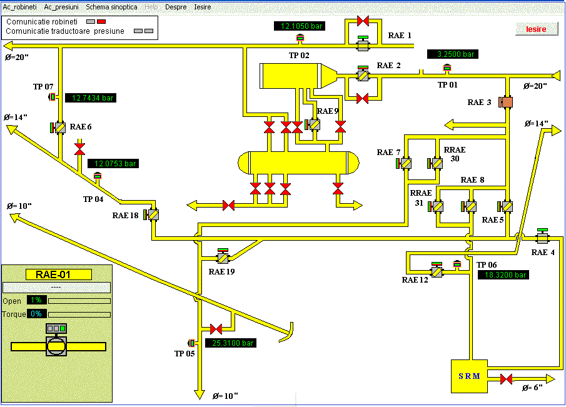Open the Schema sinoptica menu
Viewport: 566px width, 407px height.
(x=111, y=7)
